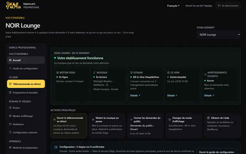Viewport: 246px width, 154px height.
Task: Click Votre établissement fonctionne status text
Action: pyautogui.click(x=80, y=58)
